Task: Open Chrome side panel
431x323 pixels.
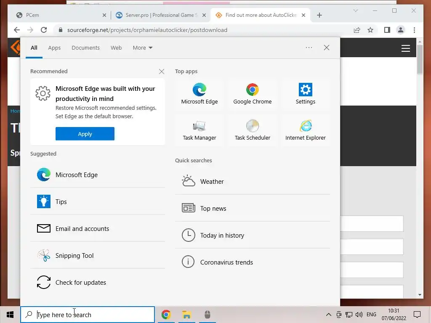Action: [387, 30]
